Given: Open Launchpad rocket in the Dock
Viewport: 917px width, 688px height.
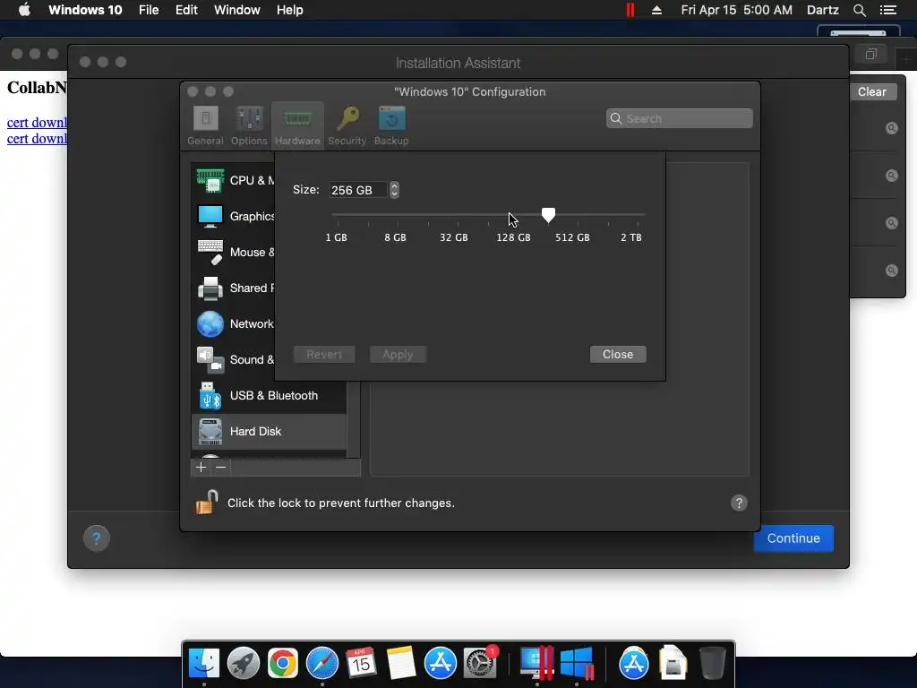Looking at the screenshot, I should (x=244, y=664).
